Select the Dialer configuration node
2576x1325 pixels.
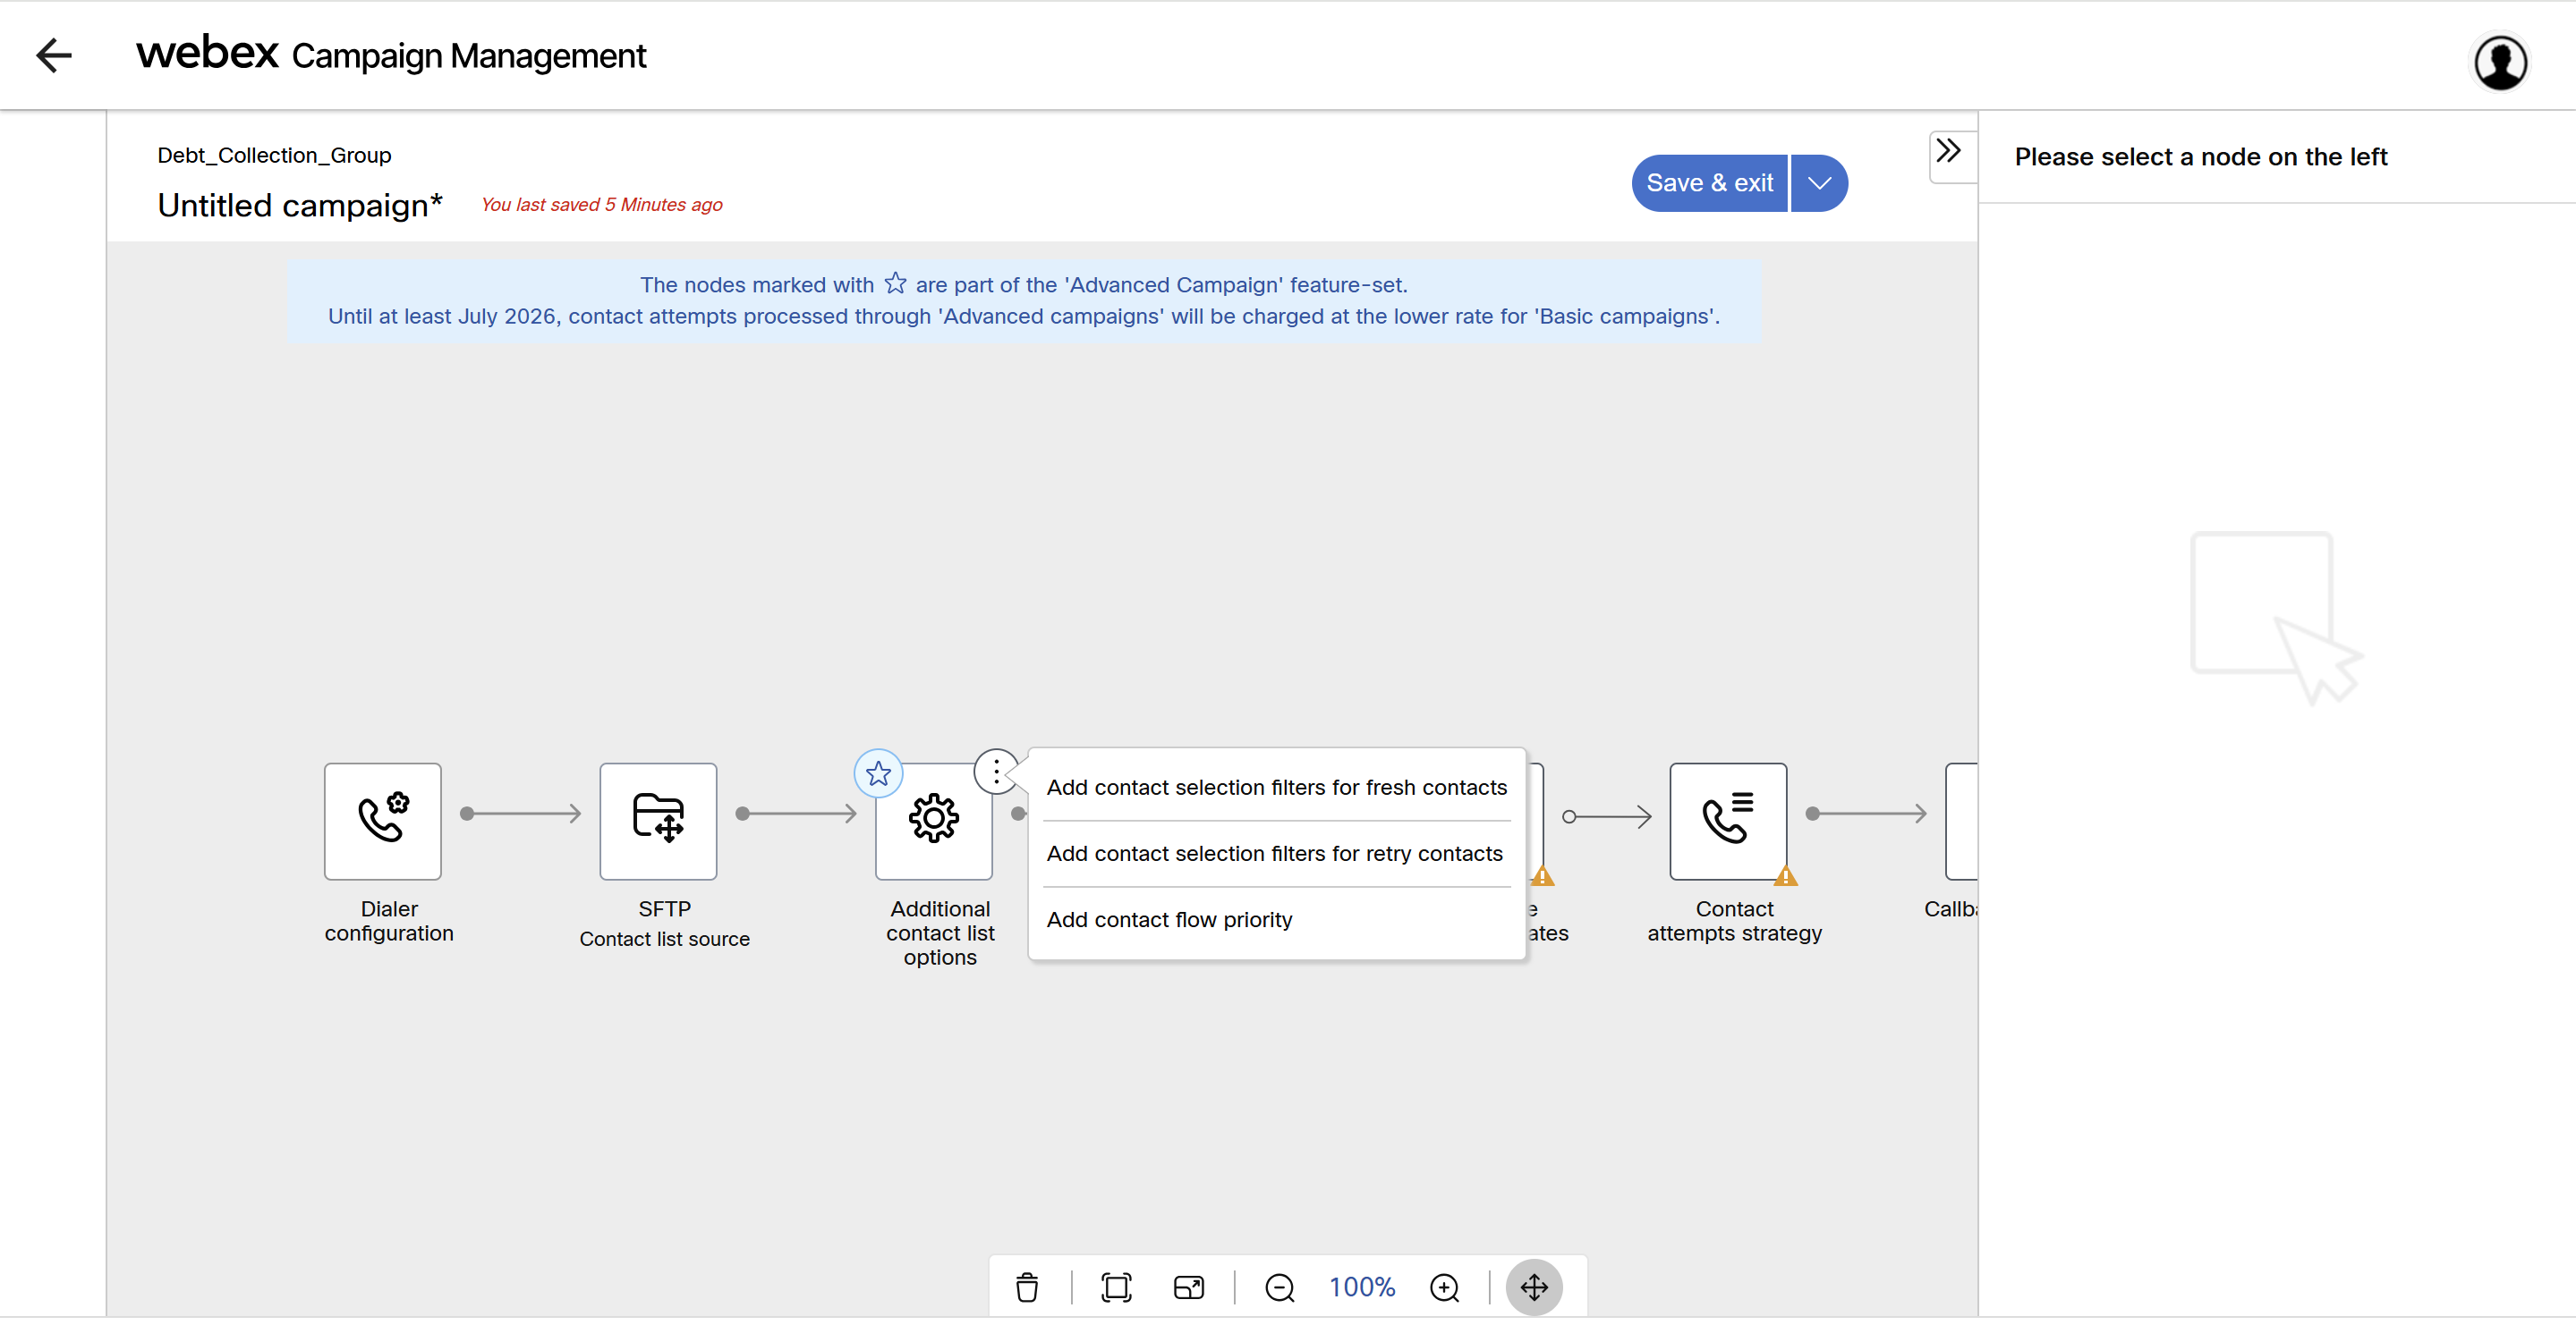(x=382, y=821)
